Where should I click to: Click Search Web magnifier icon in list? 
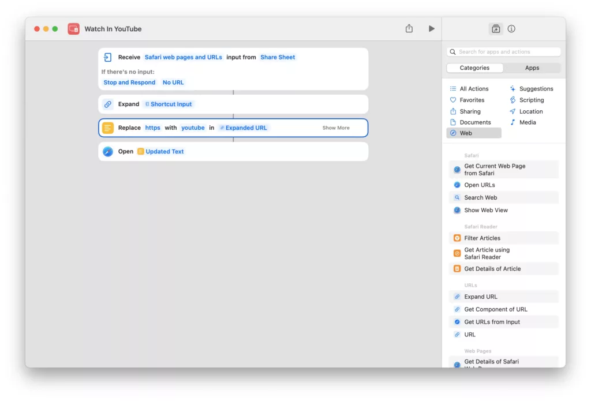click(x=457, y=197)
